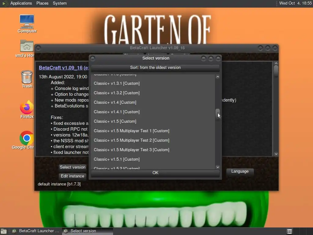Open the System menu
The height and width of the screenshot is (235, 313).
[60, 3]
